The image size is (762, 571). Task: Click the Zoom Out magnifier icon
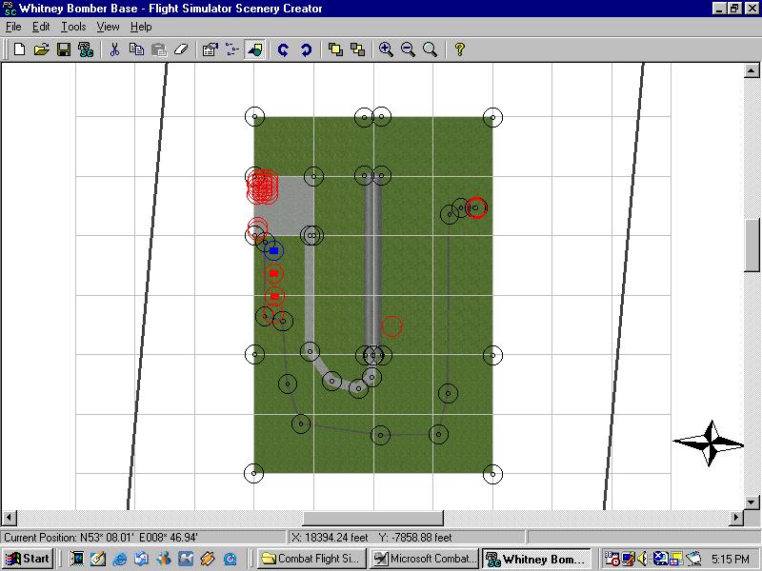pos(408,49)
